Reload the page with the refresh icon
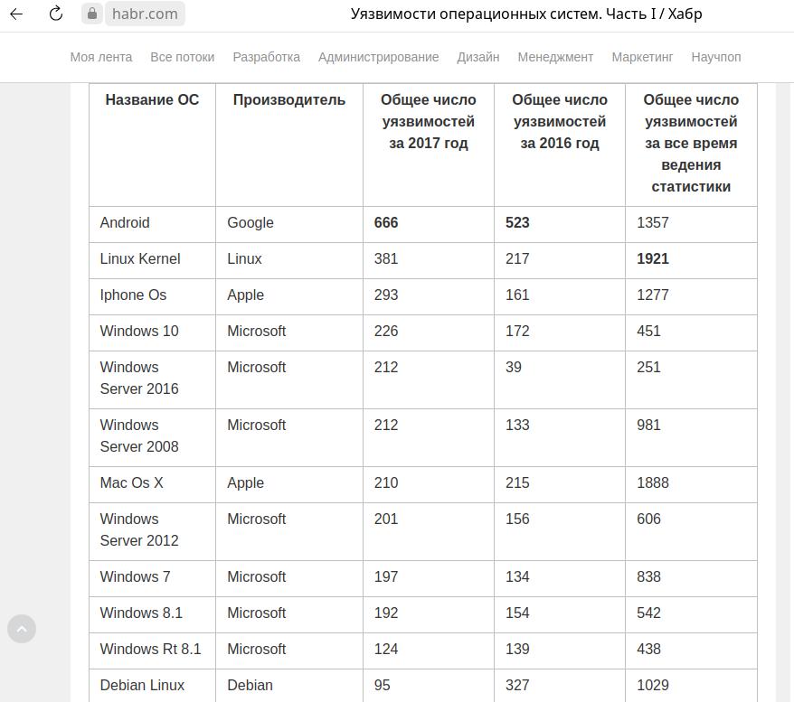Image resolution: width=794 pixels, height=702 pixels. pyautogui.click(x=55, y=14)
